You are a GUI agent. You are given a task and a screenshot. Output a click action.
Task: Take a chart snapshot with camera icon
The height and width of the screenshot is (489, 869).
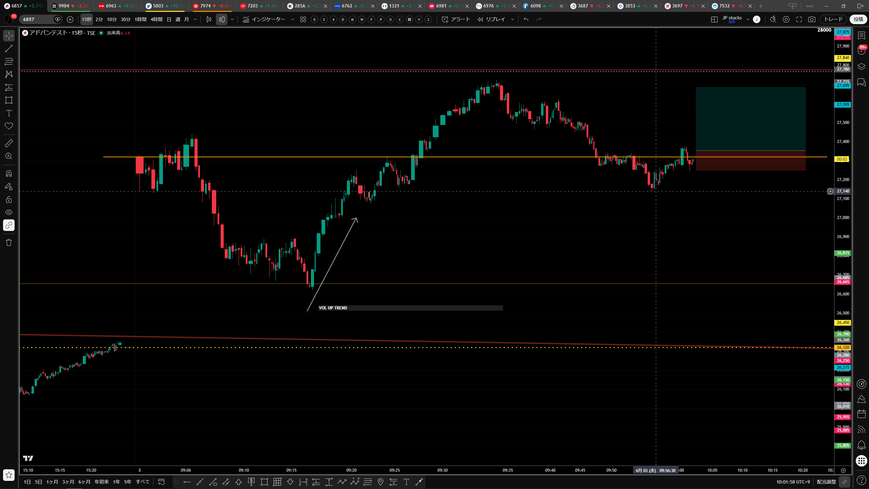click(x=812, y=19)
